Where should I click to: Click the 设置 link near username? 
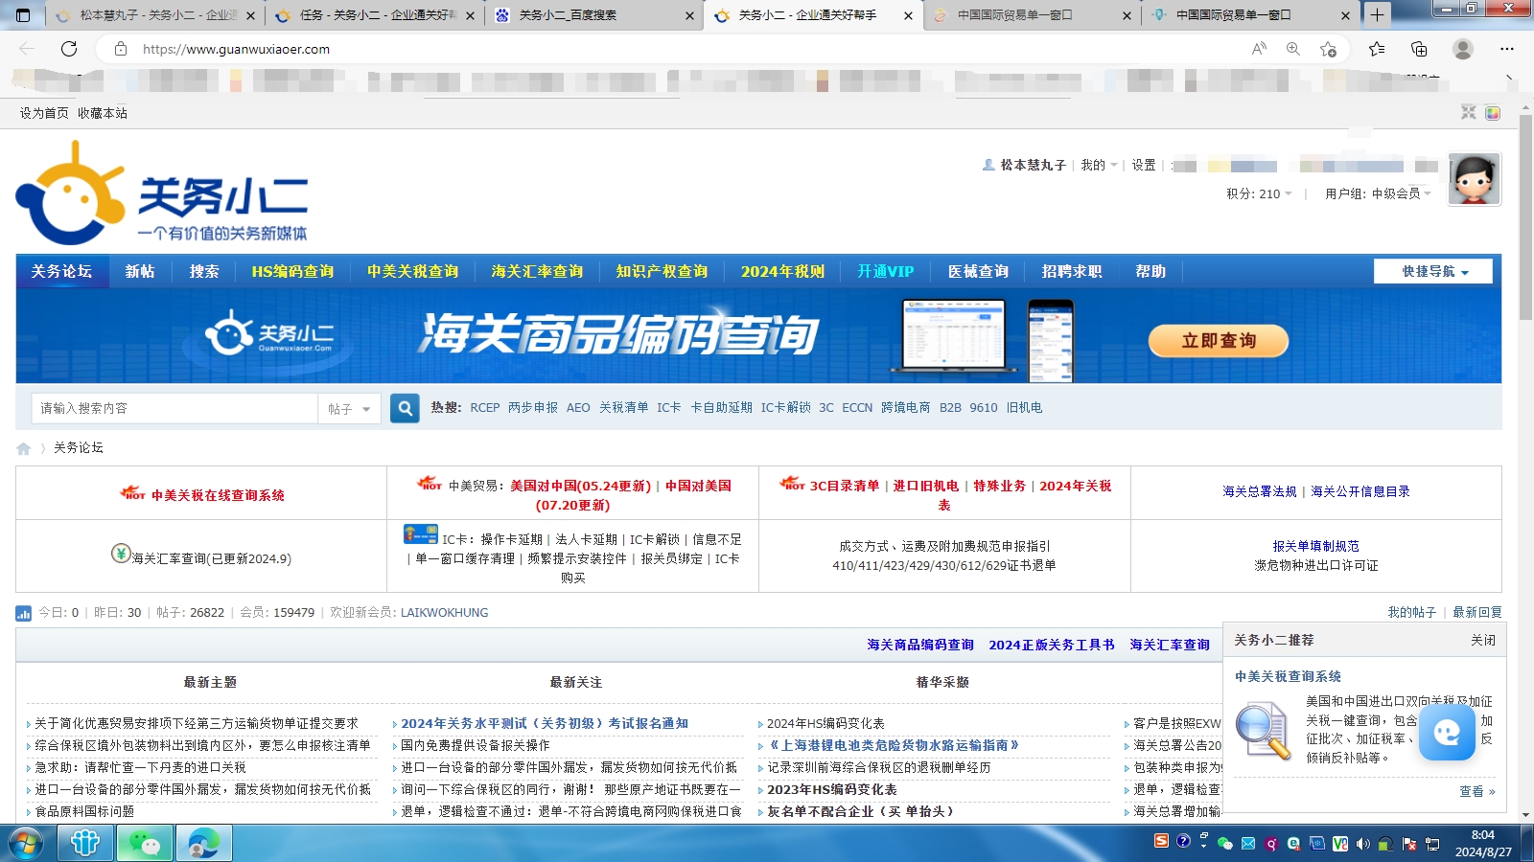1143,166
